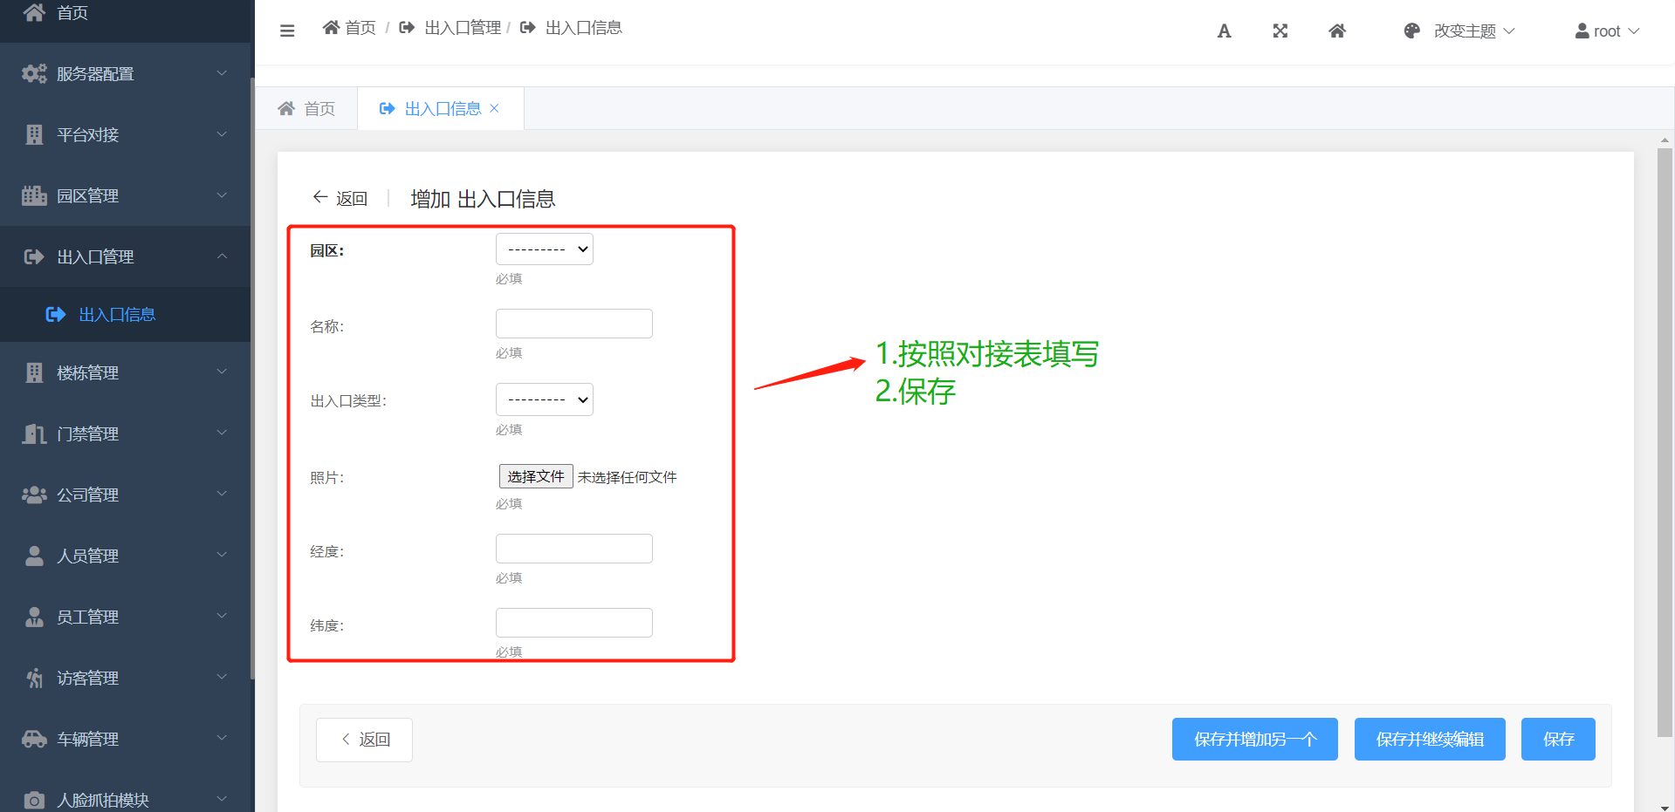Select 出入口信息 in the sidebar
1675x812 pixels.
point(117,315)
